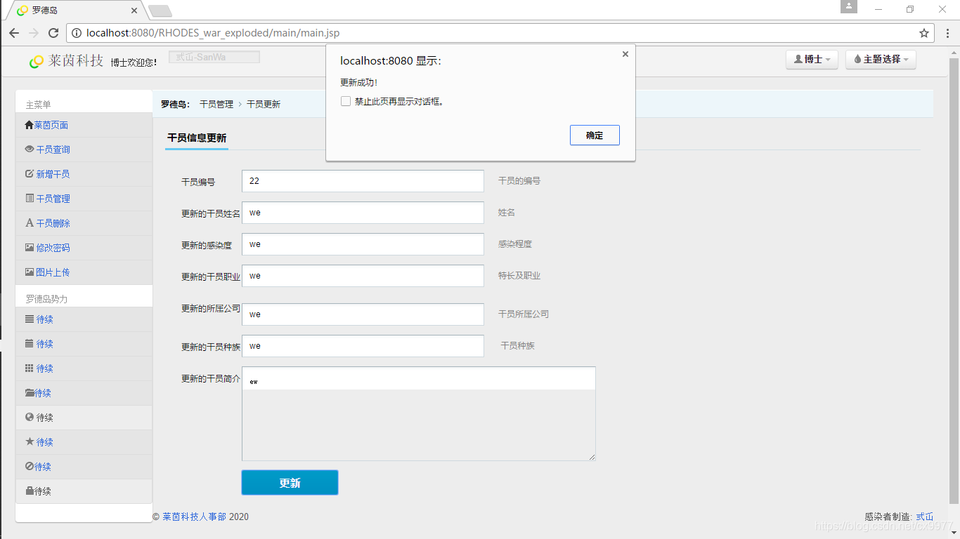Click 确定 in the alert dialog
960x539 pixels.
pyautogui.click(x=595, y=135)
